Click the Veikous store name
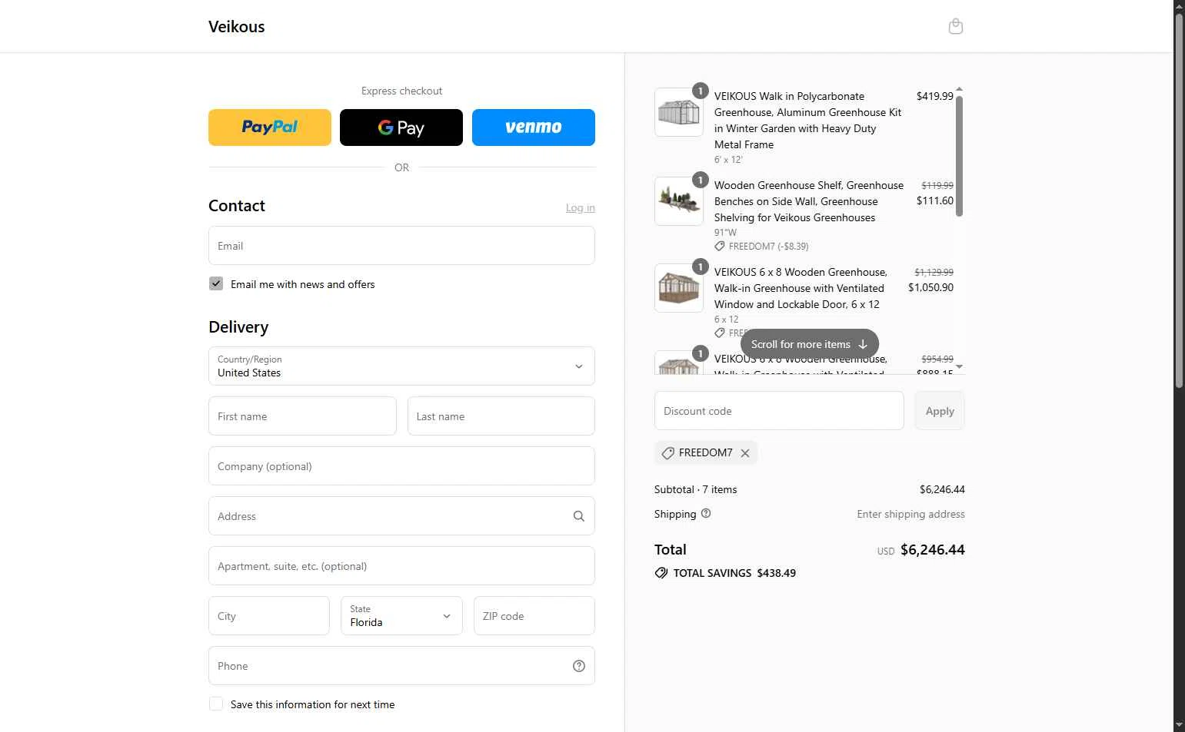The image size is (1185, 732). tap(237, 27)
